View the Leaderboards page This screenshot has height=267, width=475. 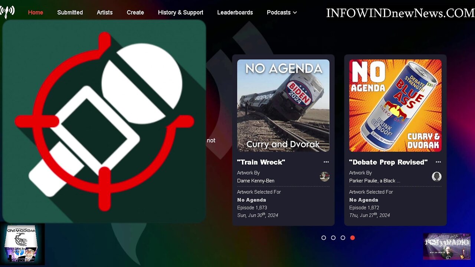235,12
